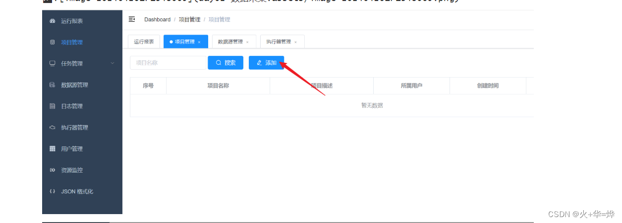
Task: Click the 序号 column header
Action: tap(148, 86)
